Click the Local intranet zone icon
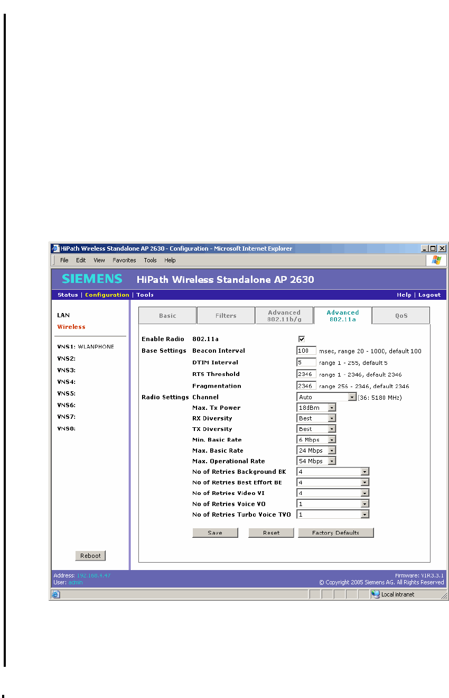Image resolution: width=449 pixels, height=698 pixels. 376,594
